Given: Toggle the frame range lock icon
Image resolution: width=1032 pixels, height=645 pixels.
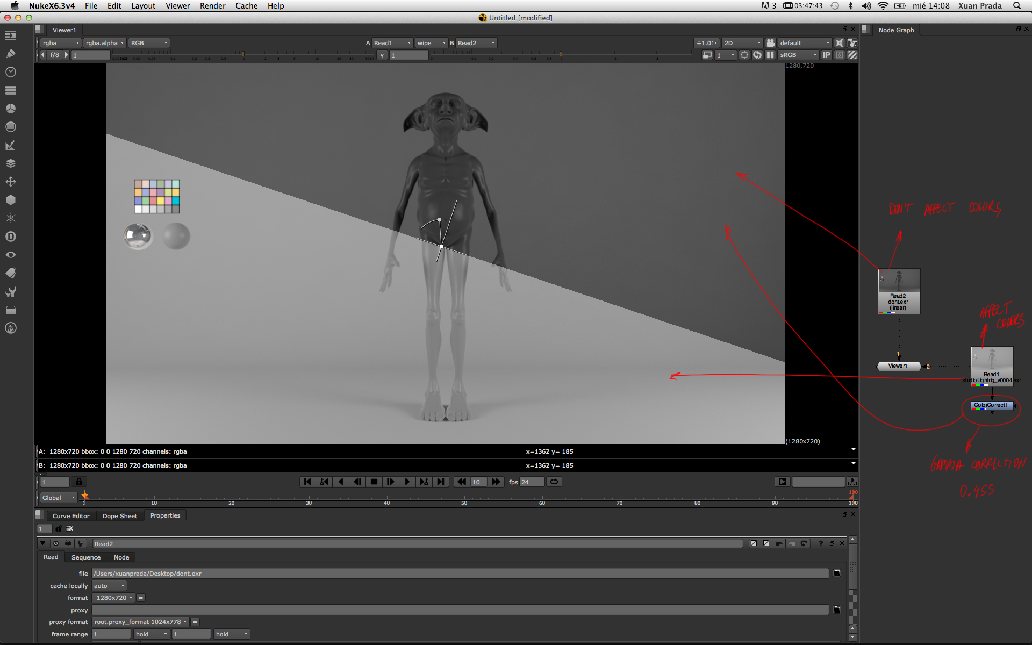Looking at the screenshot, I should click(79, 482).
